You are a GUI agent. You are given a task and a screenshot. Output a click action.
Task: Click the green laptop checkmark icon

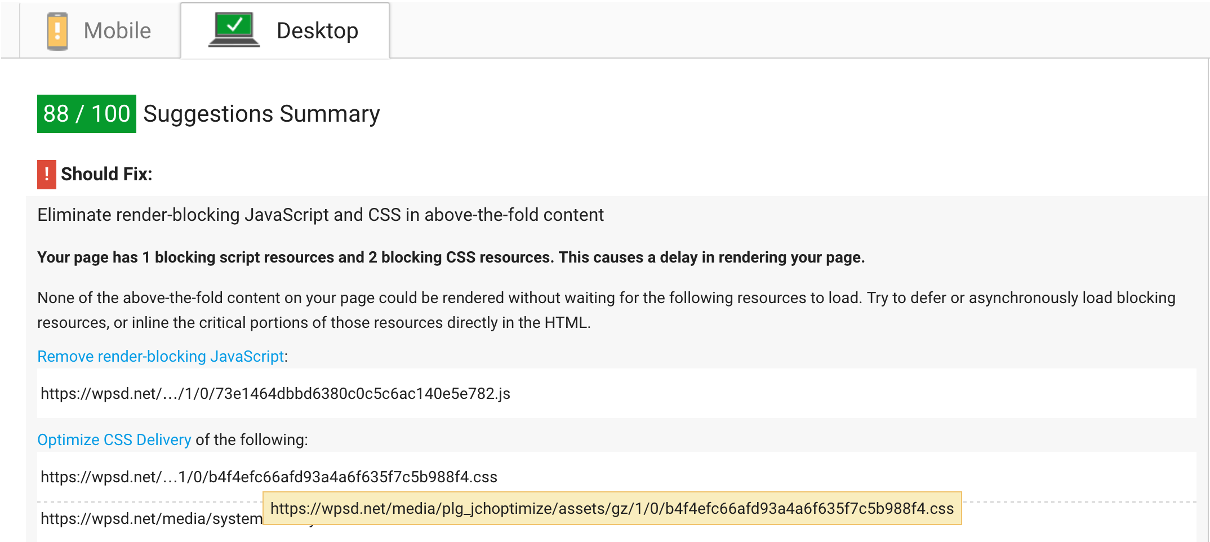tap(234, 30)
